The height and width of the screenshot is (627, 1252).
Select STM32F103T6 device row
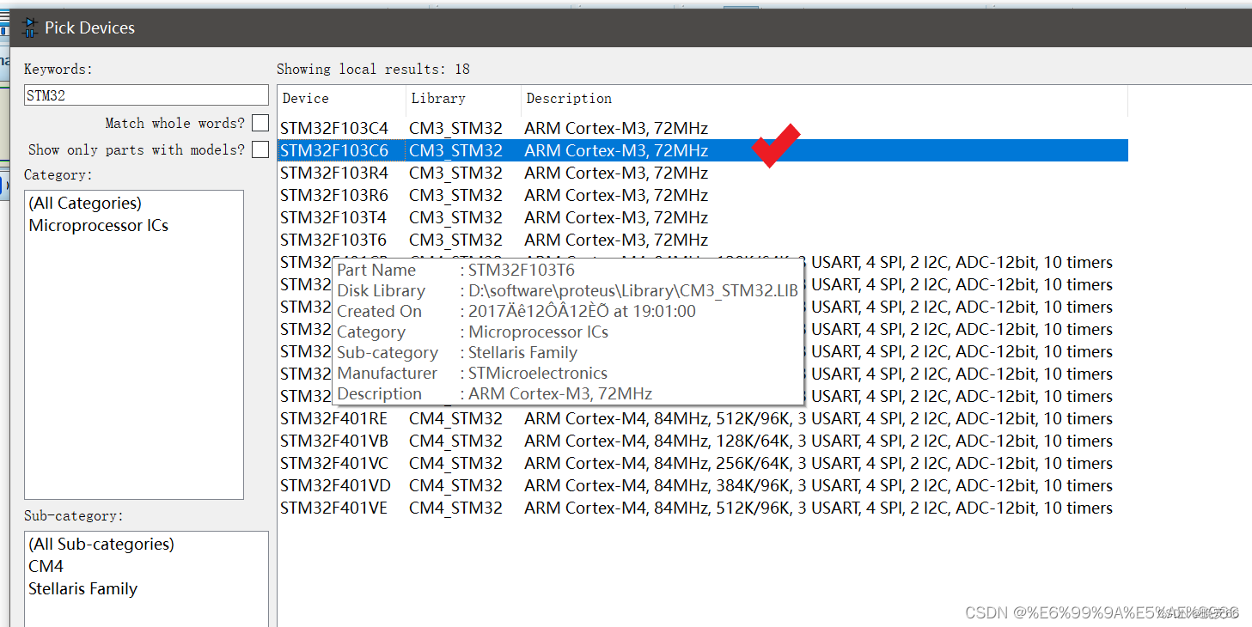pyautogui.click(x=703, y=240)
